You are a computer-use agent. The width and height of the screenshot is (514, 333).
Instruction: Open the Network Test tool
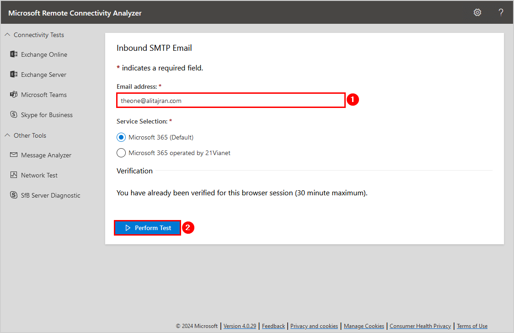pyautogui.click(x=39, y=175)
